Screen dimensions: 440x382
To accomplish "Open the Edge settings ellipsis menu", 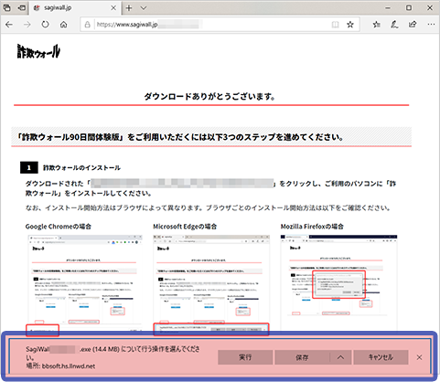I will click(431, 25).
